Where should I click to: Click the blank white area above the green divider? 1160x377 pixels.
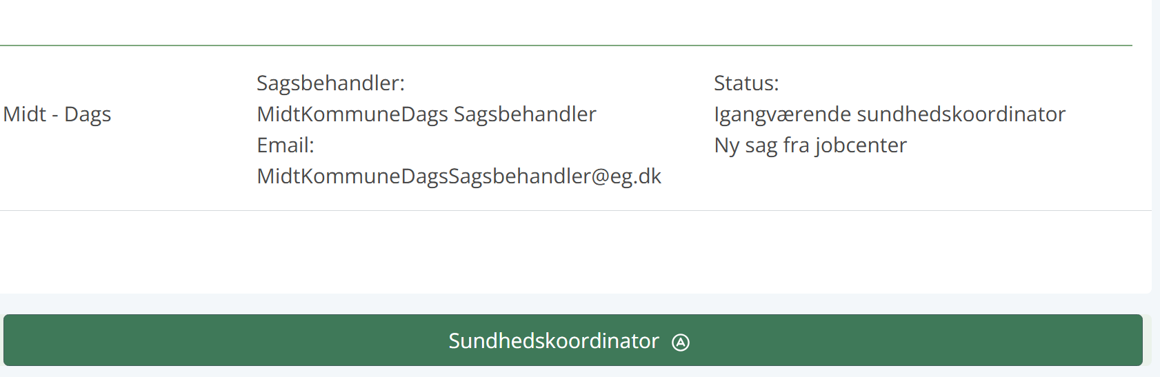[x=566, y=22]
